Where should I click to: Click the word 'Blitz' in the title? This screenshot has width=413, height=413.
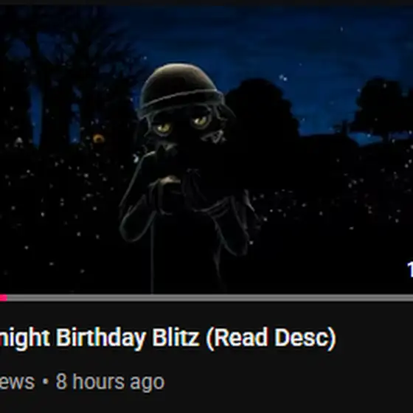click(x=176, y=336)
